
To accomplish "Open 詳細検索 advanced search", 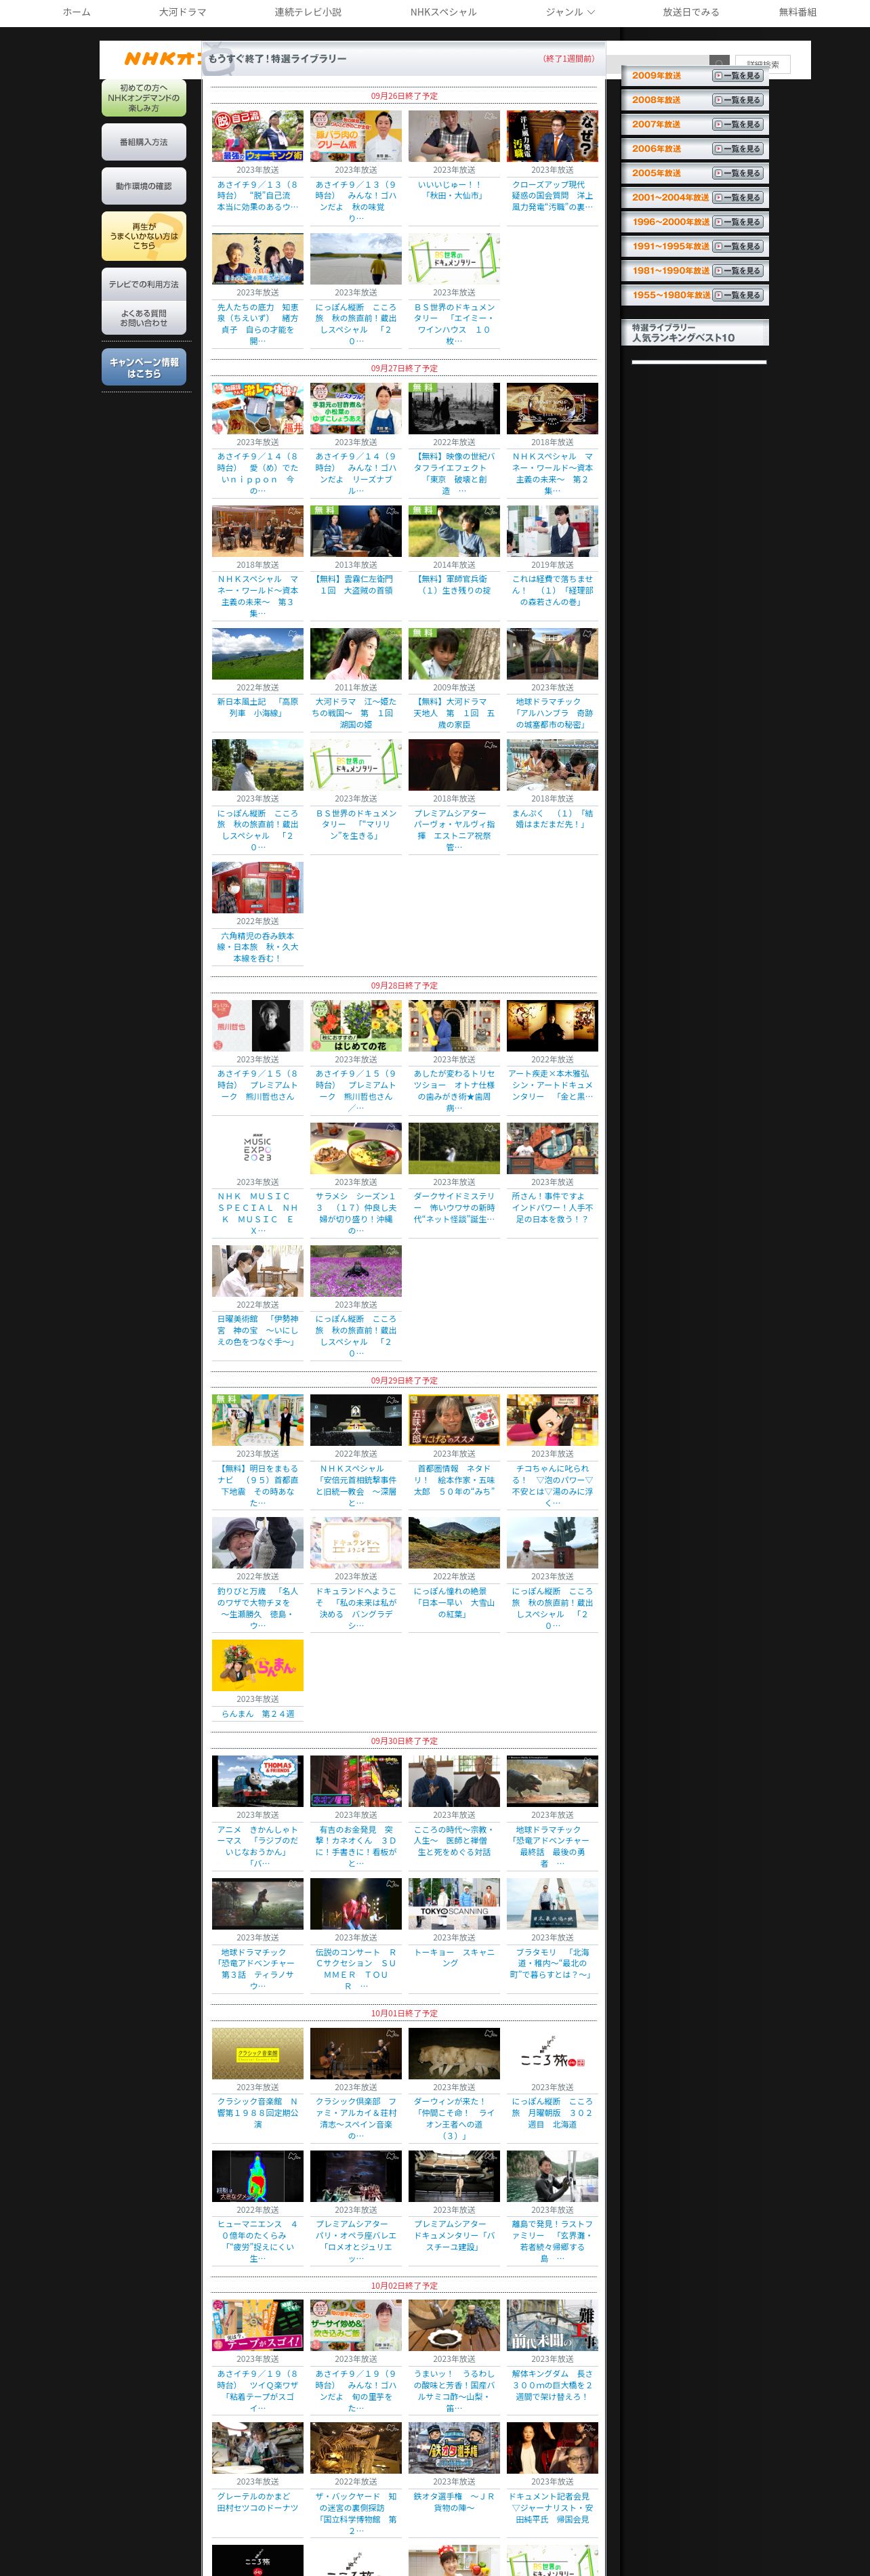I will click(762, 64).
